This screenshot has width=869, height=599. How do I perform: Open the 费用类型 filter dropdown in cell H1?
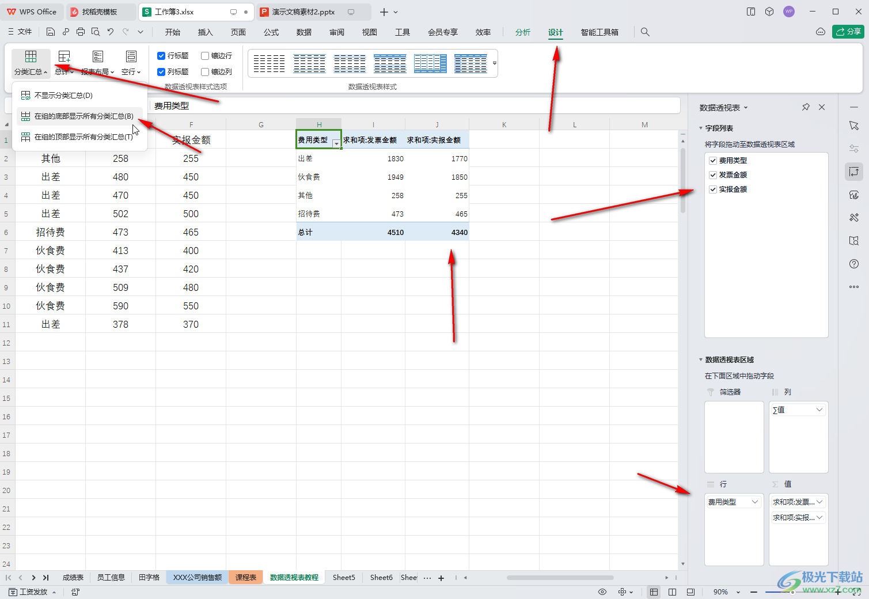click(x=336, y=143)
